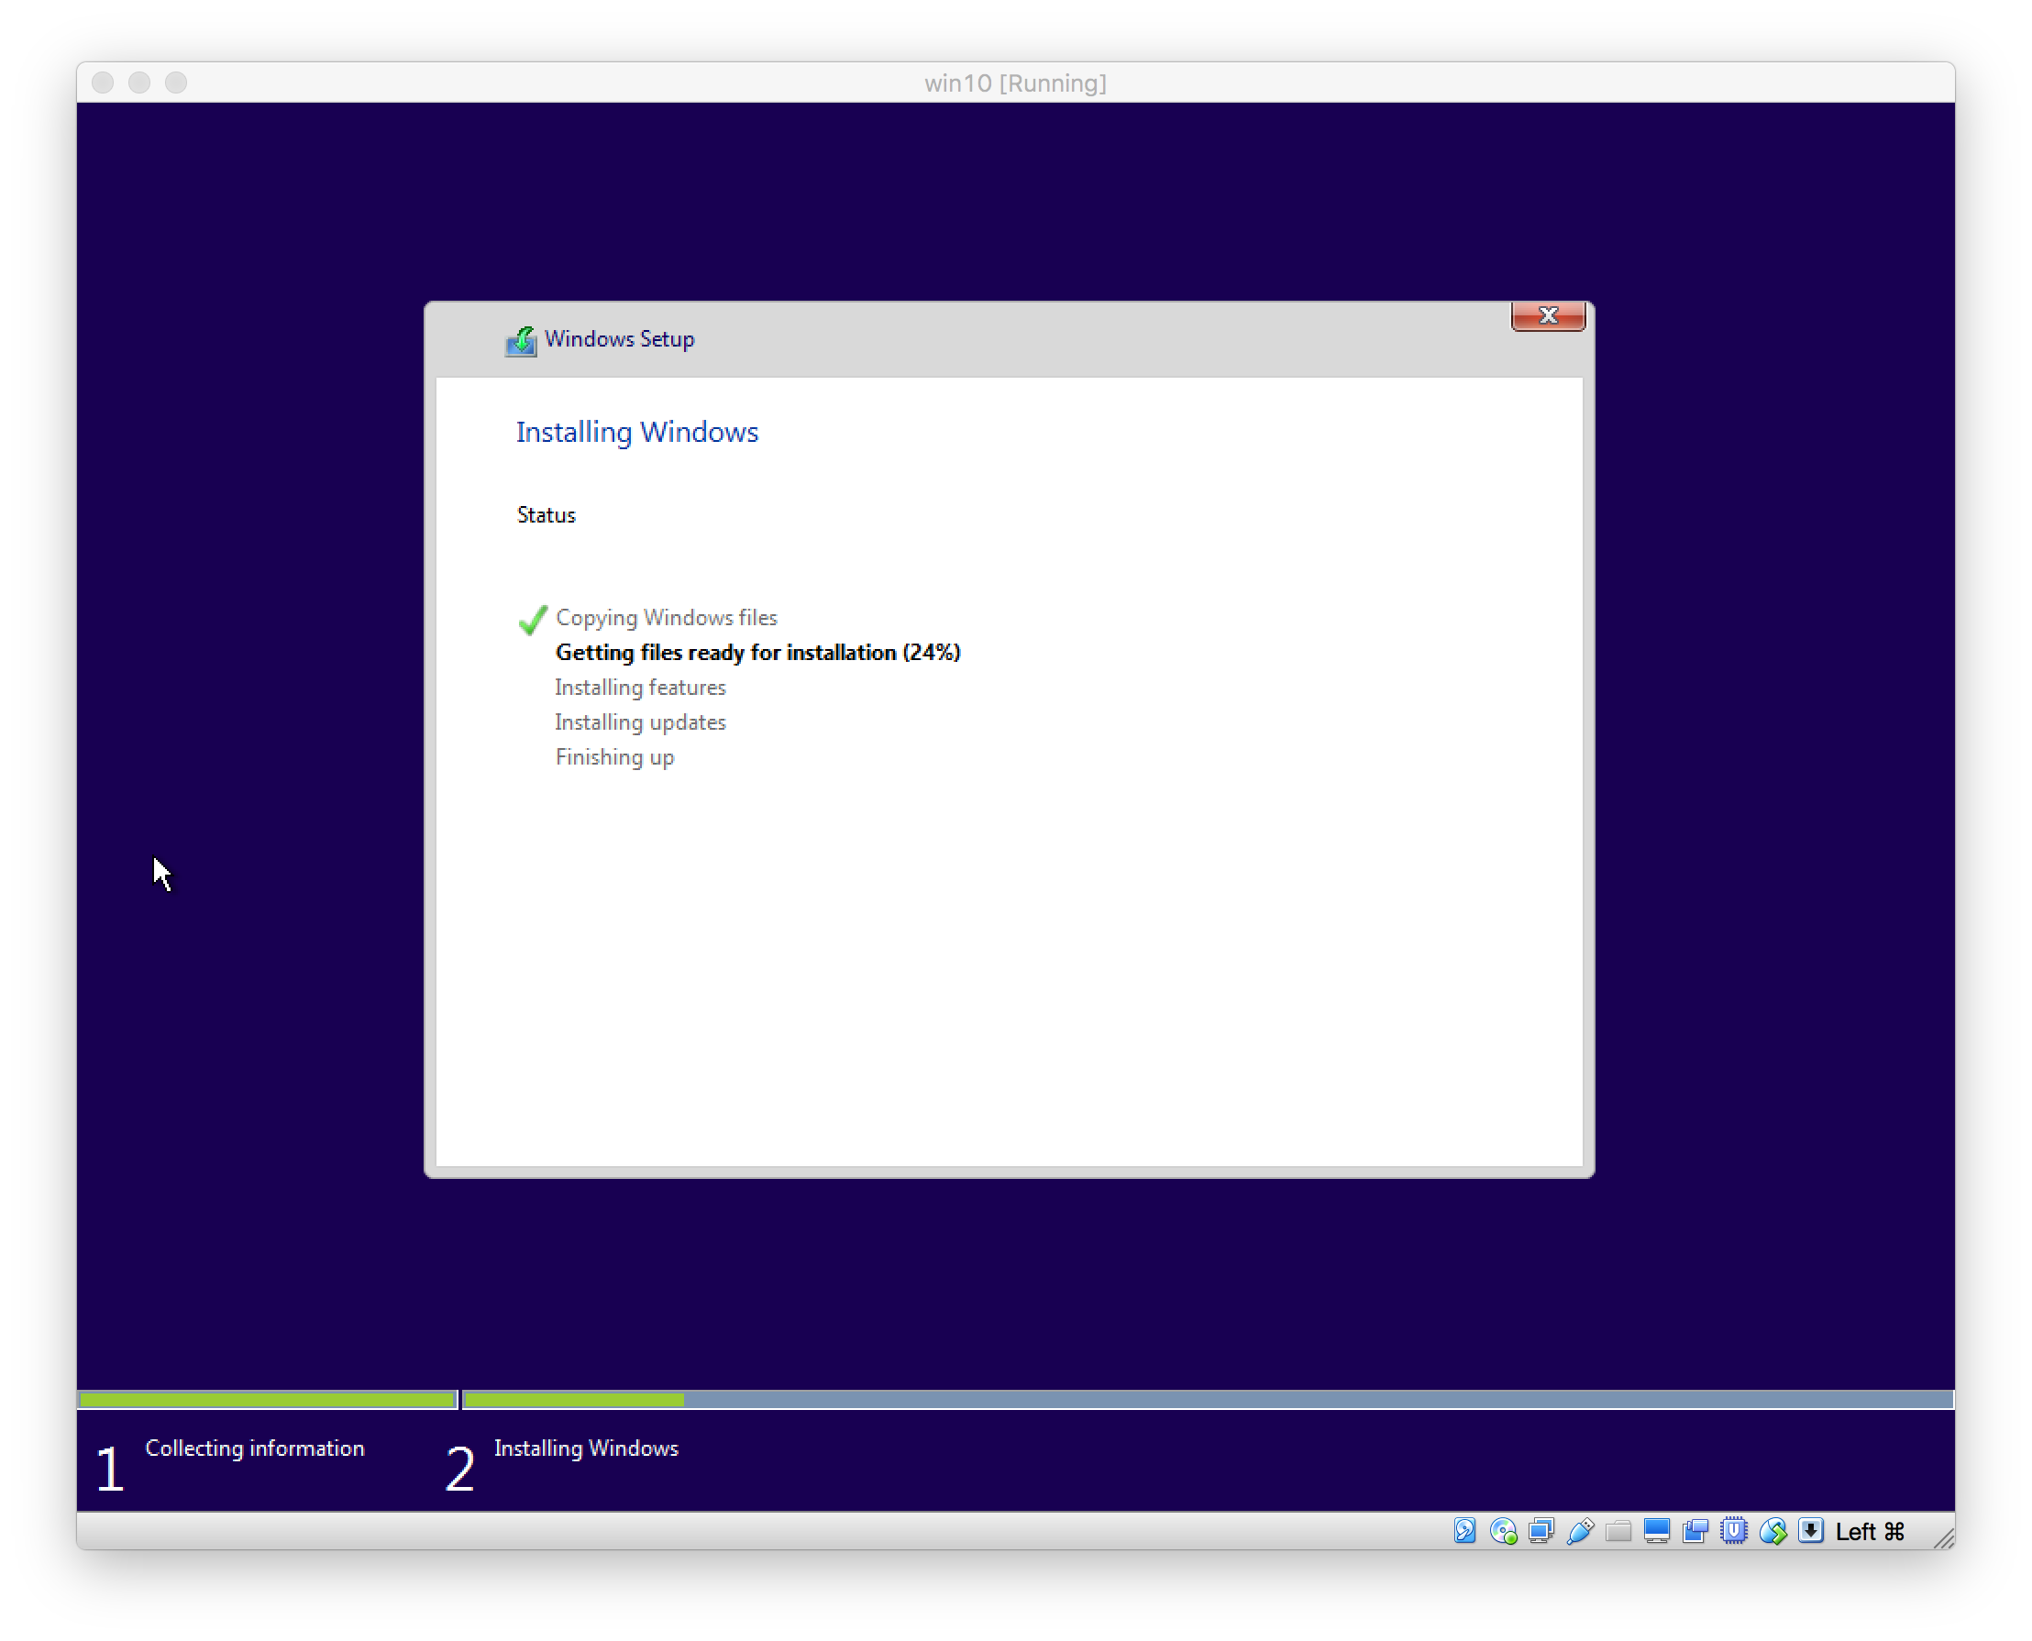Click the 'Copying Windows files' status line
The width and height of the screenshot is (2032, 1641).
(667, 618)
